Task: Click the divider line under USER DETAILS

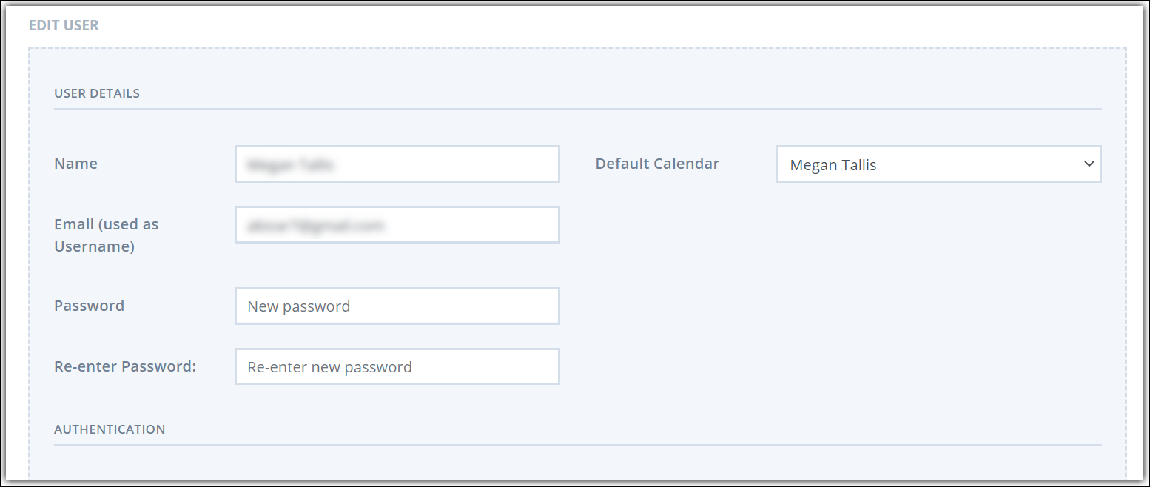Action: tap(577, 110)
